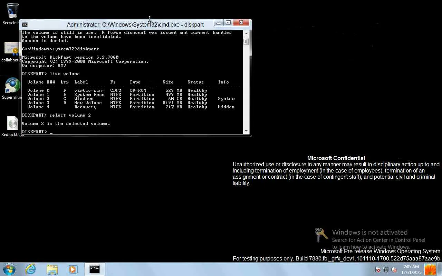Image resolution: width=442 pixels, height=276 pixels.
Task: Click the "Volume ###" column header
Action: 41,82
